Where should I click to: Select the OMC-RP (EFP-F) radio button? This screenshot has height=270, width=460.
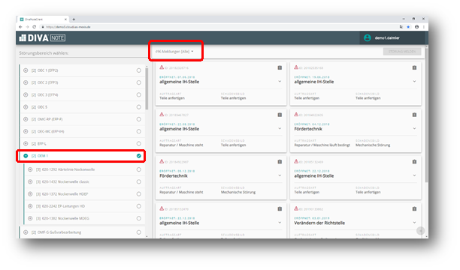139,119
